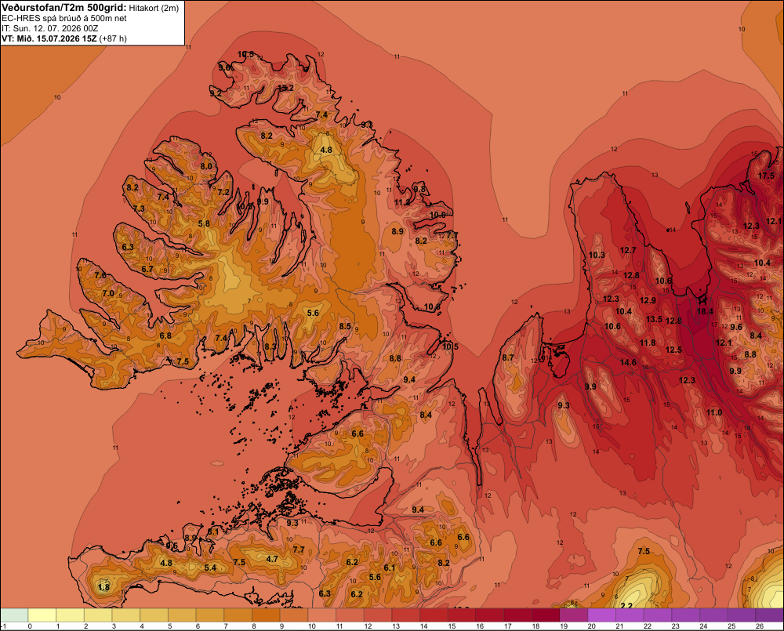Select legend swatch between 22 and 23
This screenshot has height=631, width=784.
point(659,615)
